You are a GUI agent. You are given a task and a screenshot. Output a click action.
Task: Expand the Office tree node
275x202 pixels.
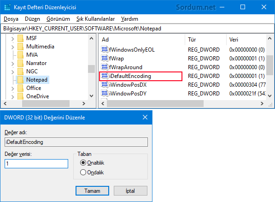[12, 88]
